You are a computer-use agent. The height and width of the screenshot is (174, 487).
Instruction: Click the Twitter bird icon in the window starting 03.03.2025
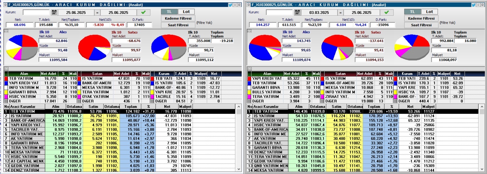[474, 5]
